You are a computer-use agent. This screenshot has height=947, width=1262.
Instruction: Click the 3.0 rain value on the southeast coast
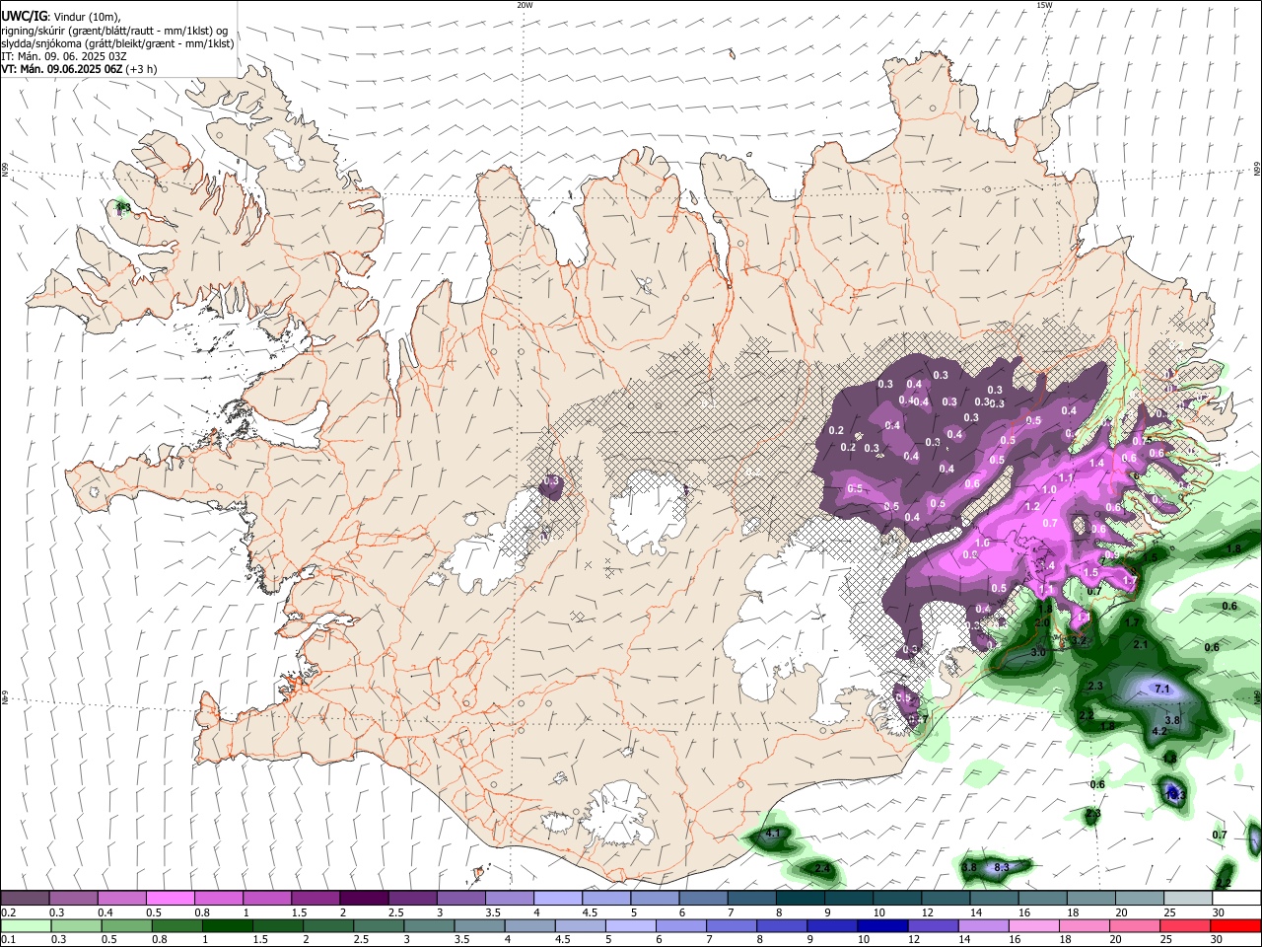(1038, 653)
